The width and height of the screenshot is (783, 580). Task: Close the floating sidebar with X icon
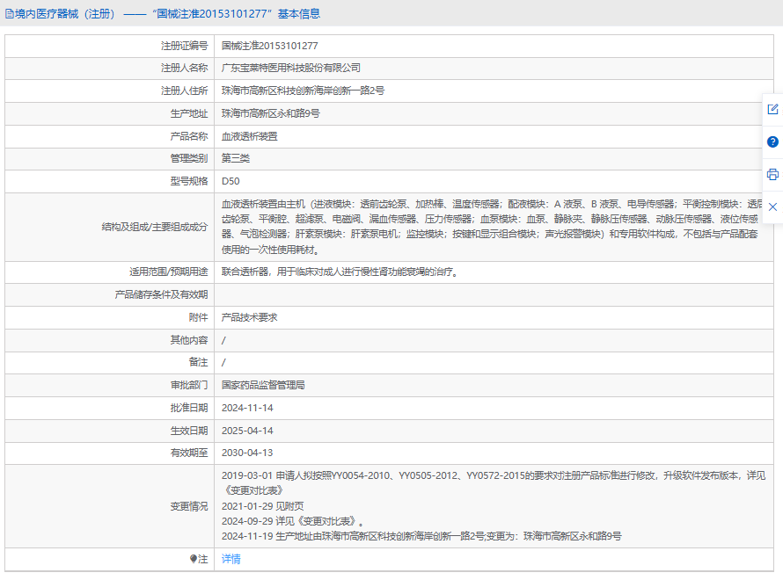click(x=772, y=207)
